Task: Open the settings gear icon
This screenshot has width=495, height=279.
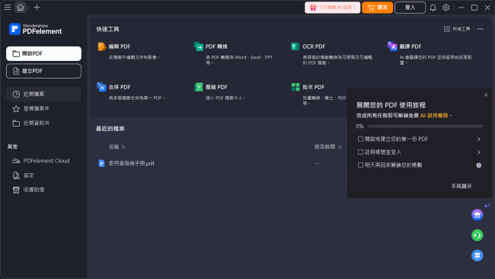Action: pyautogui.click(x=445, y=8)
